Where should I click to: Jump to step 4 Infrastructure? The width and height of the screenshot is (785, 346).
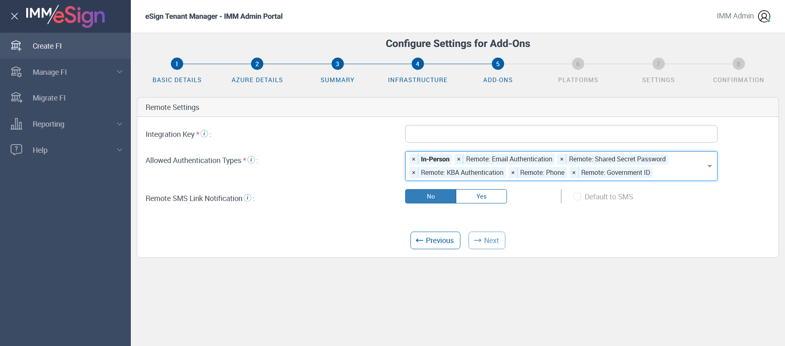click(417, 64)
